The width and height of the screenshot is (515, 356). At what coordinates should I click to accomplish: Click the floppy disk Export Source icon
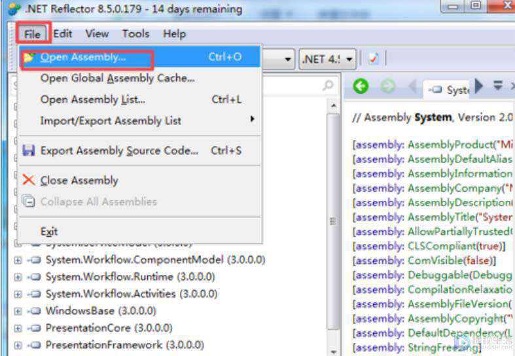[x=29, y=151]
